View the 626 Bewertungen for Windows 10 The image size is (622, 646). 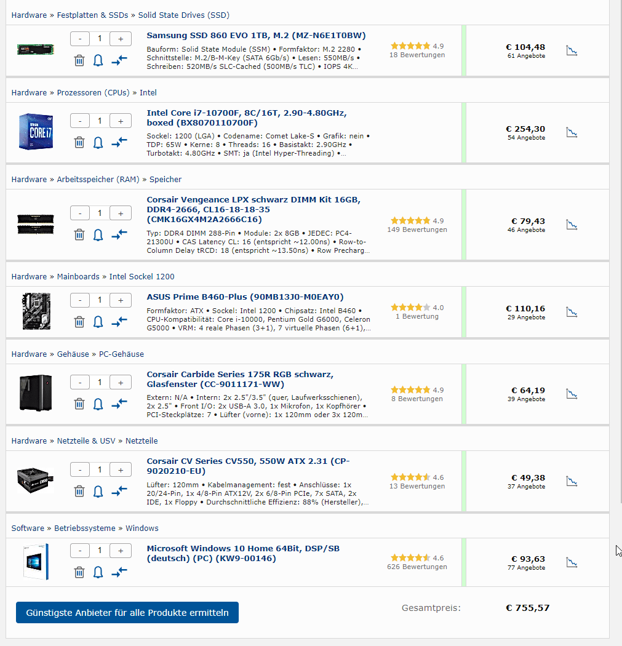(x=417, y=567)
